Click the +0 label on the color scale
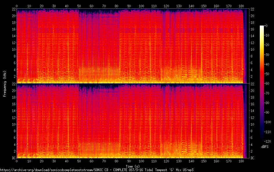Screen dimensions: 274x172 [x=266, y=26]
